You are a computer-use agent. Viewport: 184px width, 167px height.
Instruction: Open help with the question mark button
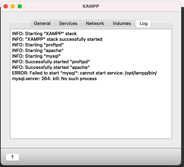[12, 157]
